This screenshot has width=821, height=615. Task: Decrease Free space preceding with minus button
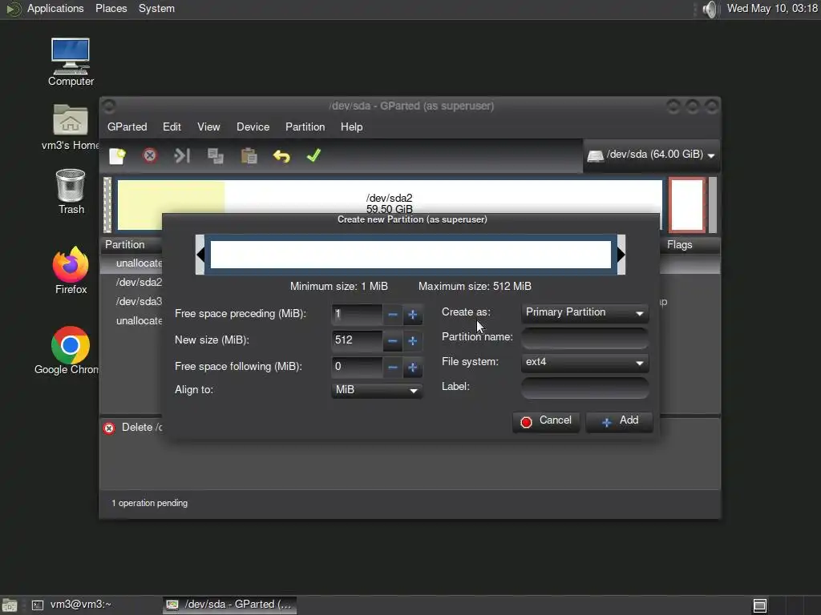click(x=393, y=315)
